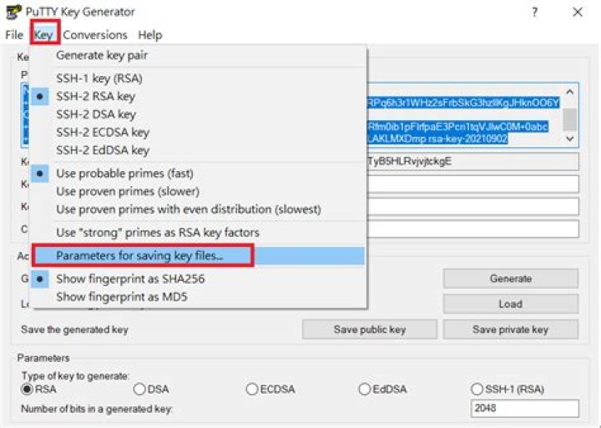Click the public key scroll up arrow
Viewport: 601px width, 428px height.
[x=570, y=92]
